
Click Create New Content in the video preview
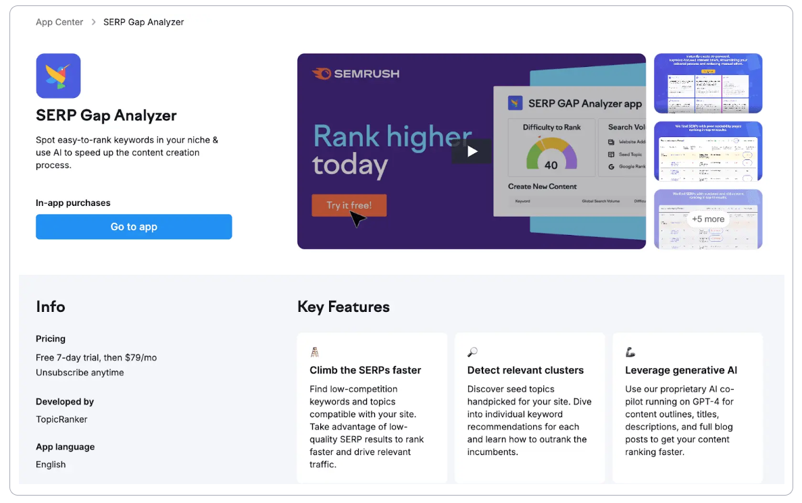[x=543, y=186]
